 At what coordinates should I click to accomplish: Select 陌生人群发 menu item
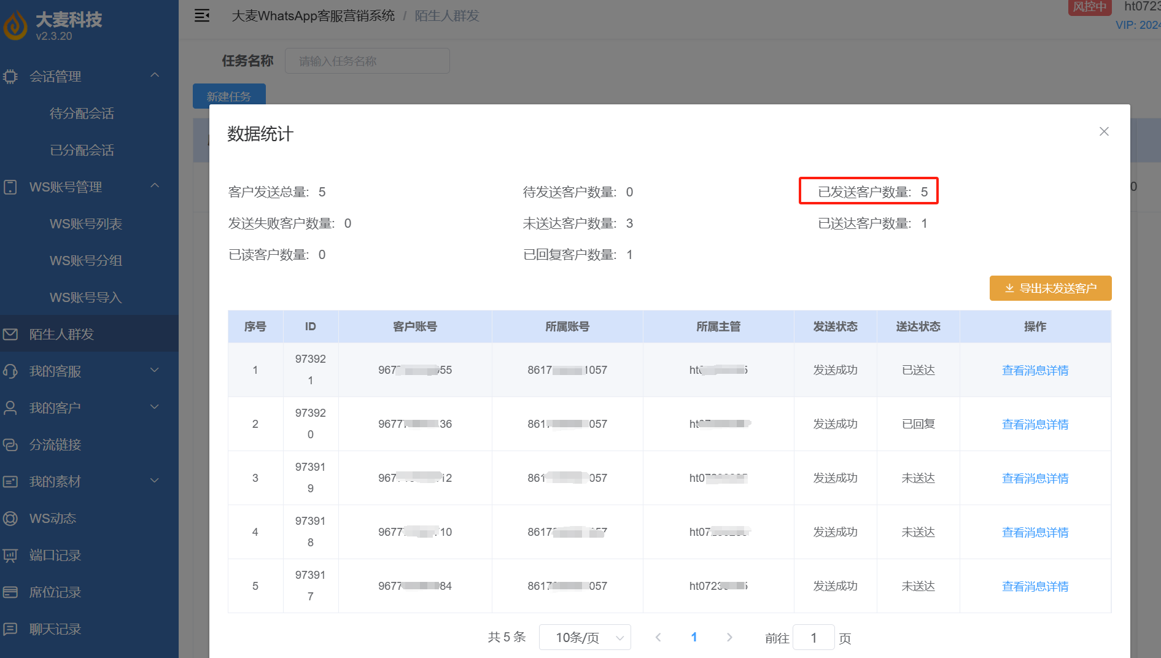point(89,334)
